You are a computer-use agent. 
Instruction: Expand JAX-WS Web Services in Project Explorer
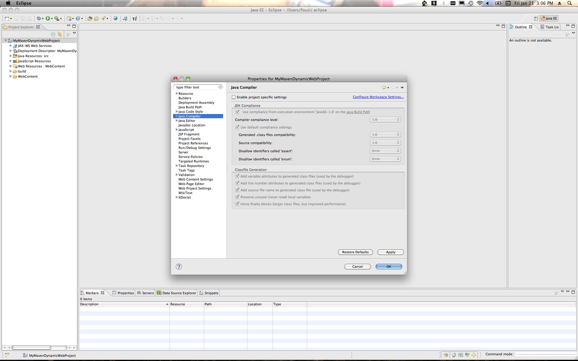11,46
